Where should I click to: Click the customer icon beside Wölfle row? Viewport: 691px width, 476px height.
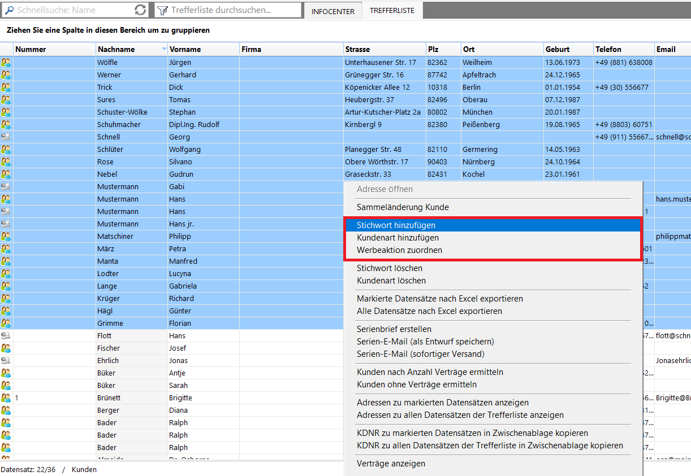click(6, 63)
